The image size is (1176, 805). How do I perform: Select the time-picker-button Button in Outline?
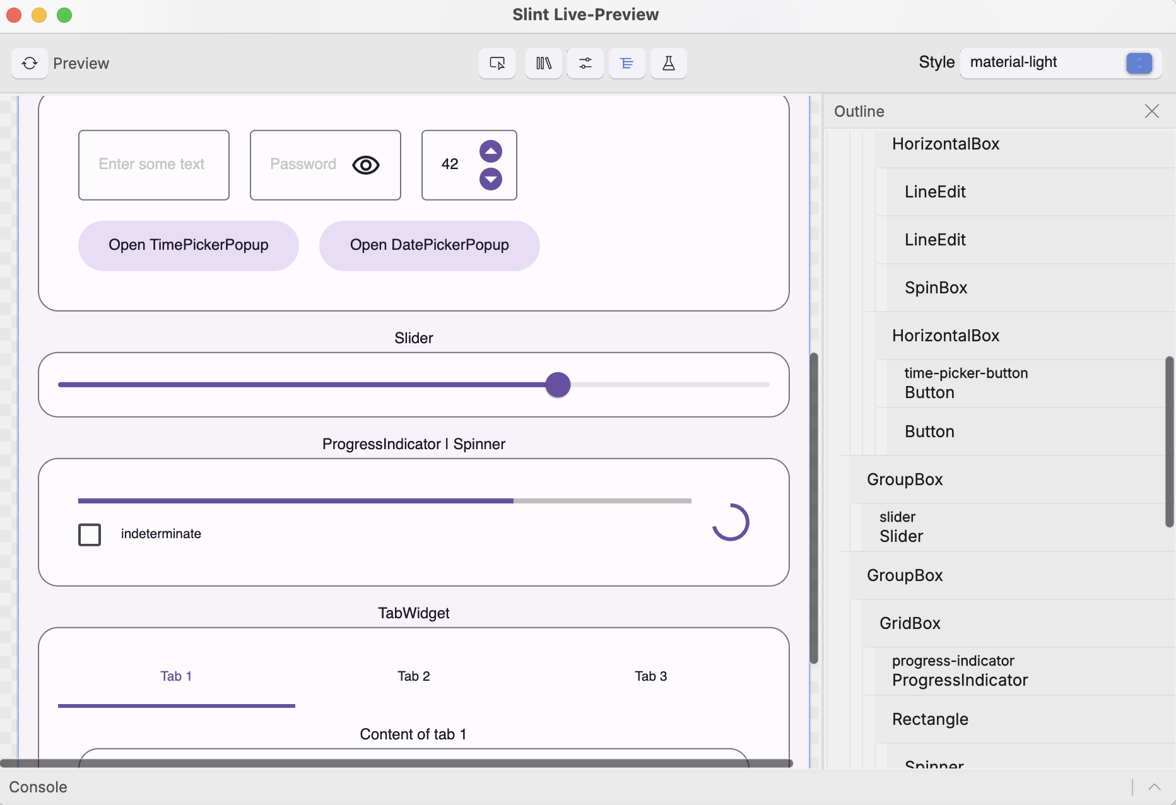click(x=966, y=383)
